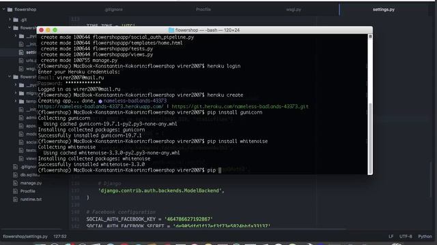Click the ModelBackend string in code
Screen dimensions: 437x245
(161, 191)
